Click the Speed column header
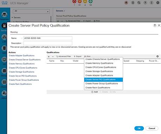161x134 pixels. coord(126,61)
